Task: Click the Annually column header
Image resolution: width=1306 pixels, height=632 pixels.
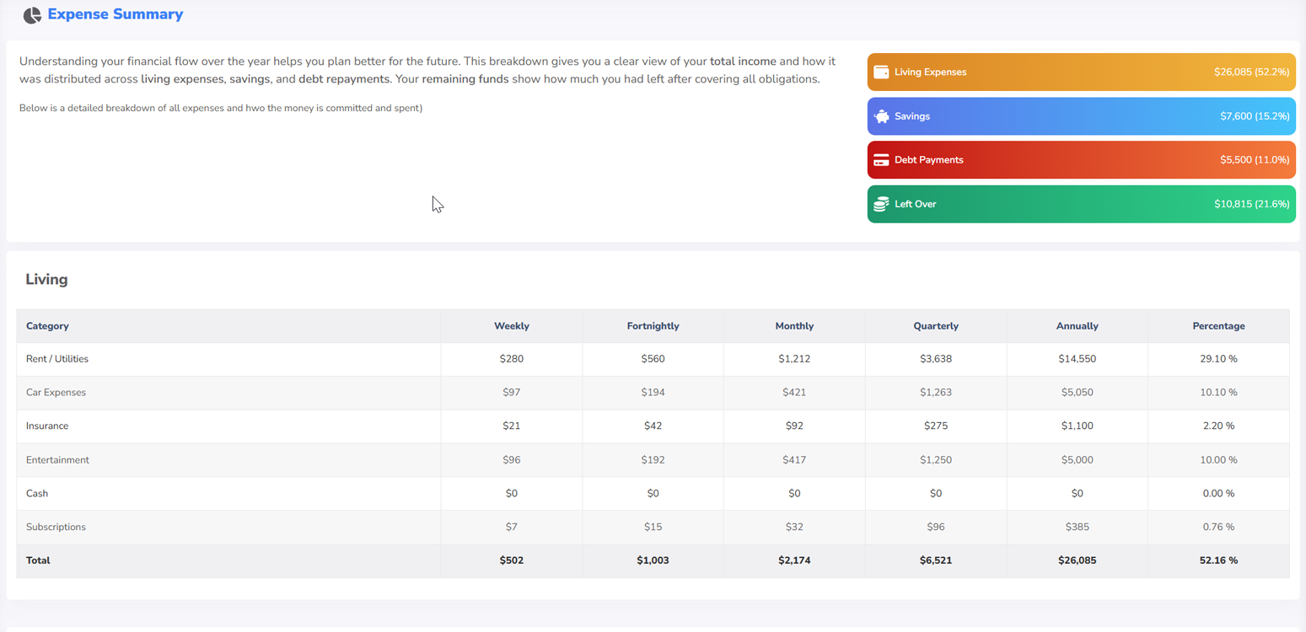Action: pos(1077,326)
